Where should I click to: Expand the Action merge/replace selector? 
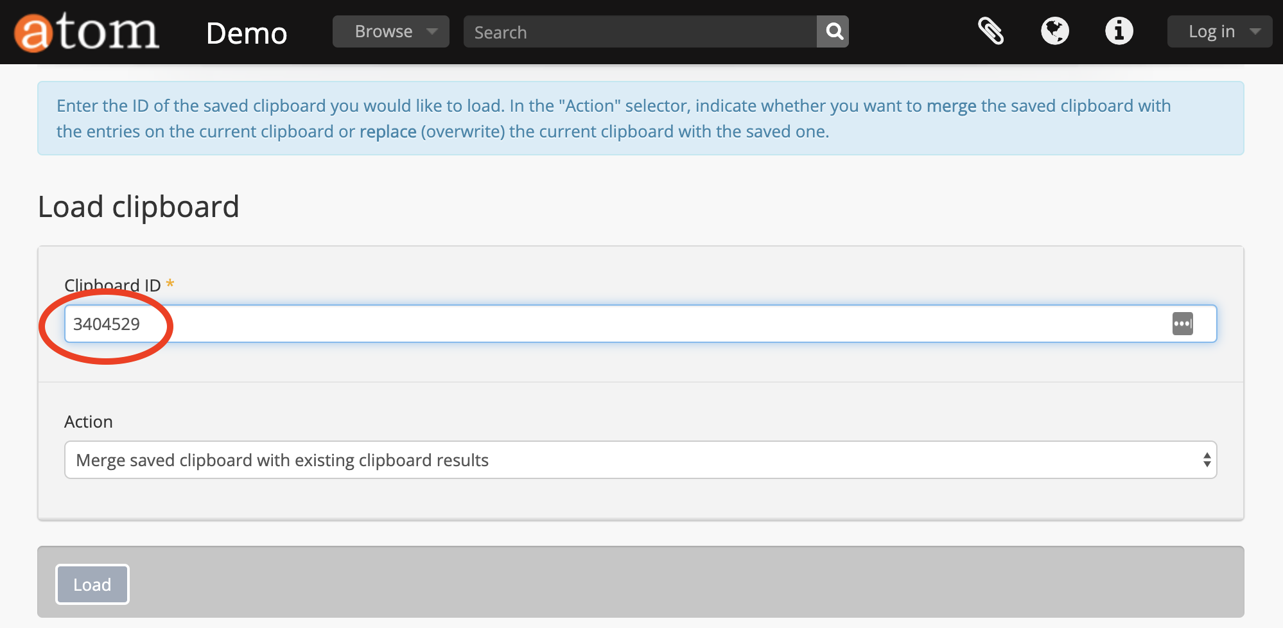tap(640, 460)
